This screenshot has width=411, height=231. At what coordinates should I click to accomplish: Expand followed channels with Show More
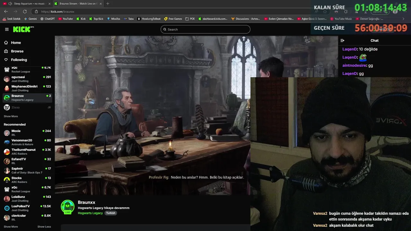11,116
